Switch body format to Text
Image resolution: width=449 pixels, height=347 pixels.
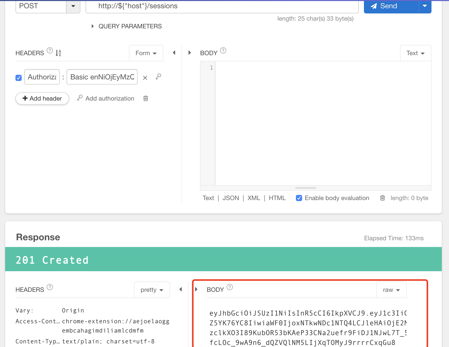tap(208, 198)
